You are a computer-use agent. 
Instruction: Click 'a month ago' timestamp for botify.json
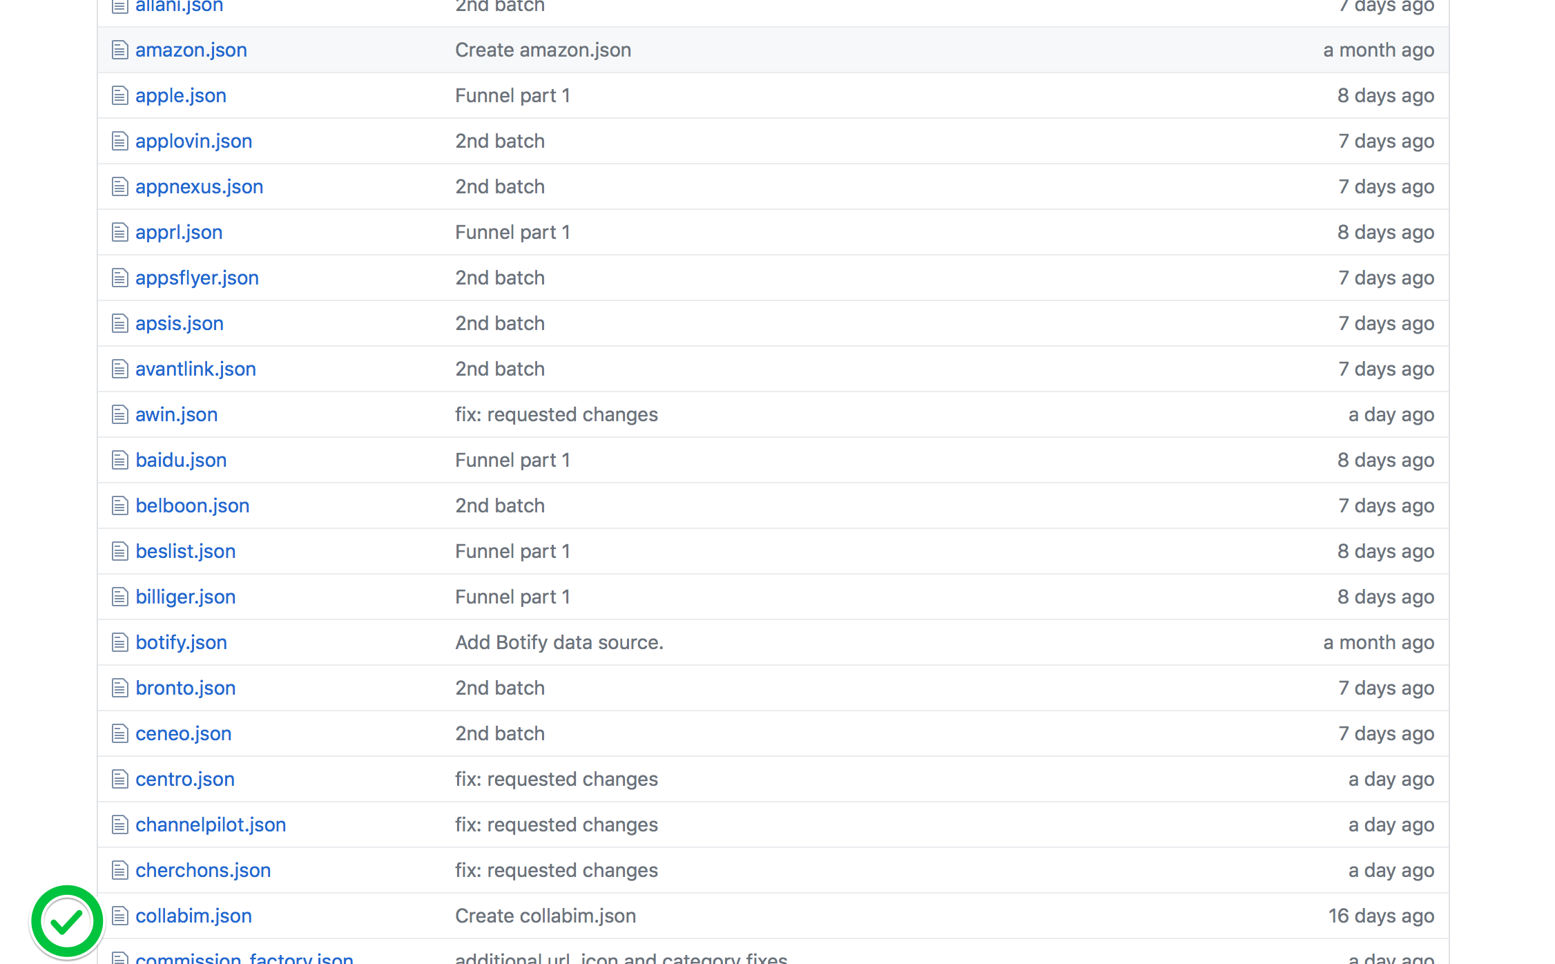1379,642
